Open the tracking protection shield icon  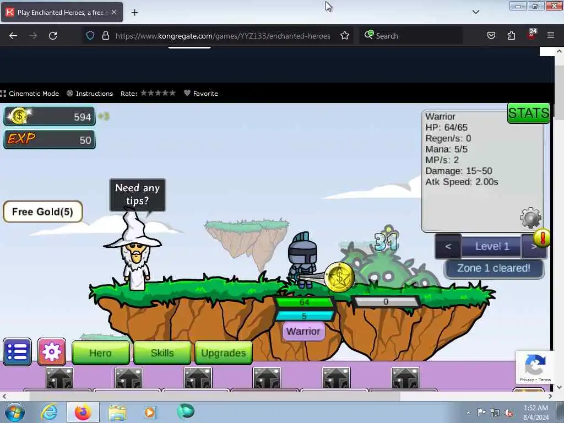pos(90,36)
